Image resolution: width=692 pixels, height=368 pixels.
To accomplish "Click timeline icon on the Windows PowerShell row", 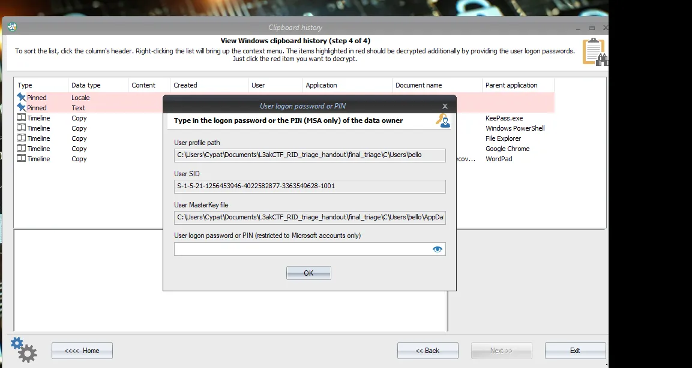I will (x=21, y=128).
